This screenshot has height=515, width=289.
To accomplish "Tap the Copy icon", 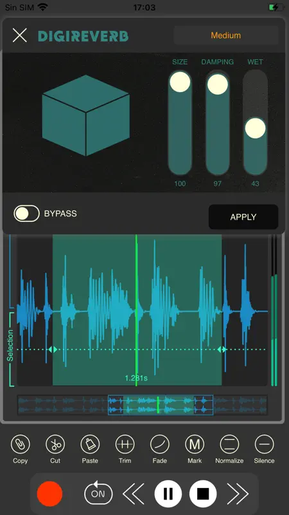I will [21, 444].
